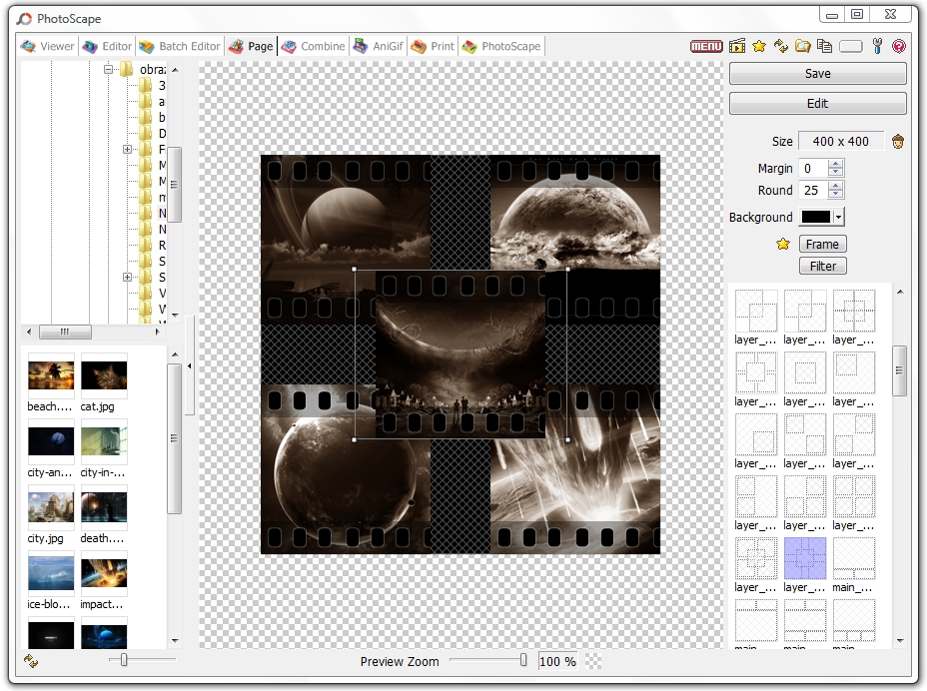Expand the F folder in the tree
Viewport: 927px width, 691px height.
[x=127, y=150]
